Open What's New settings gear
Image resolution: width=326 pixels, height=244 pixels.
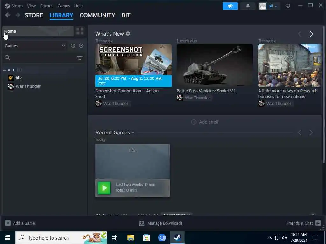click(x=128, y=34)
